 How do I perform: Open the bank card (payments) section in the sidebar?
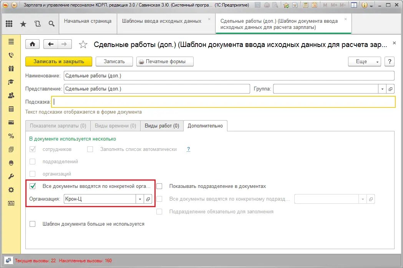point(11,123)
